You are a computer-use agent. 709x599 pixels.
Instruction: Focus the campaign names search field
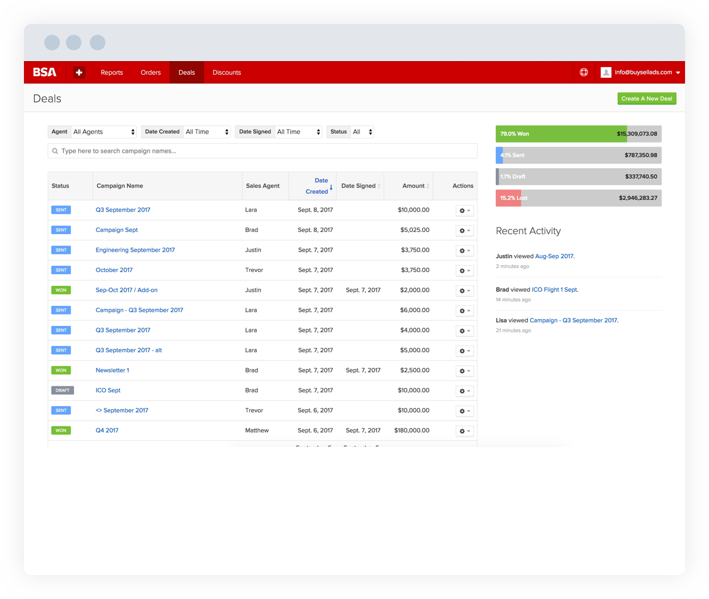coord(262,151)
